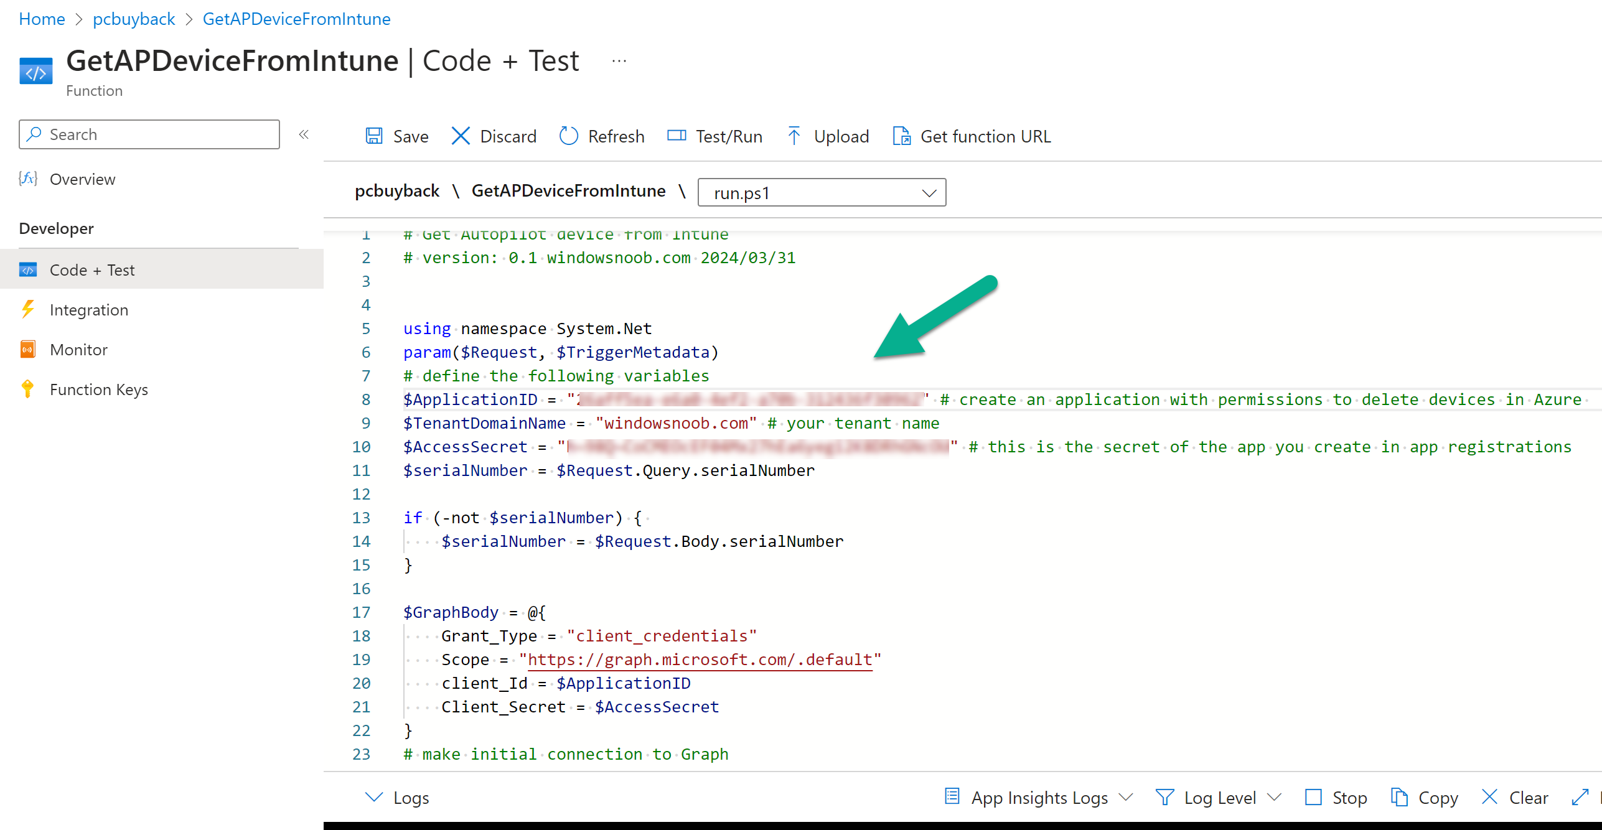The image size is (1602, 830).
Task: Click the "# make initial connection to Graph" comment
Action: click(x=566, y=754)
